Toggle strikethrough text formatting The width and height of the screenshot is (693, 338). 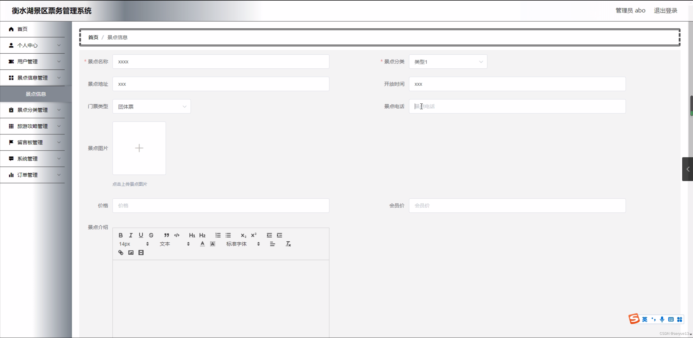click(x=151, y=235)
